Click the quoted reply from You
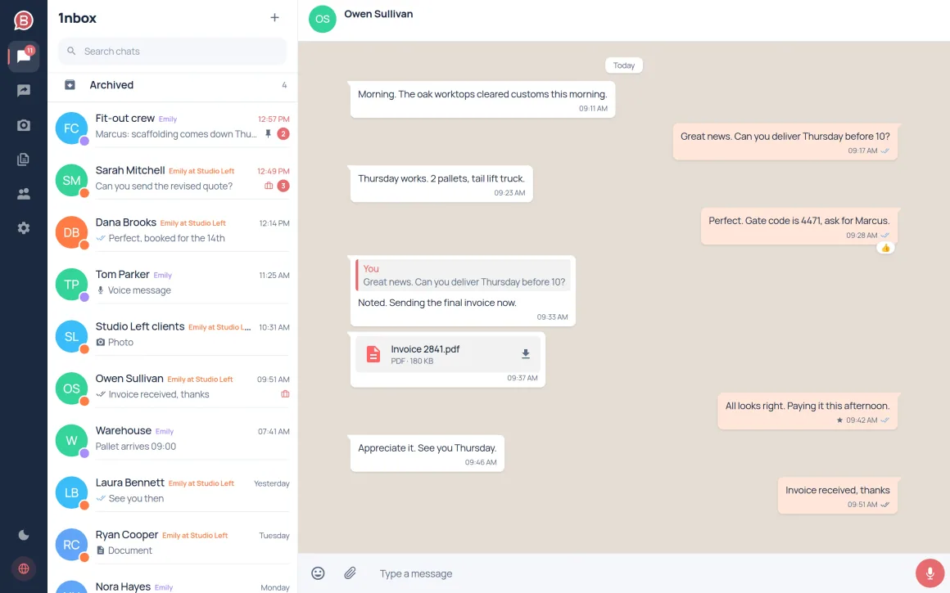Screen dimensions: 950x593 point(463,276)
